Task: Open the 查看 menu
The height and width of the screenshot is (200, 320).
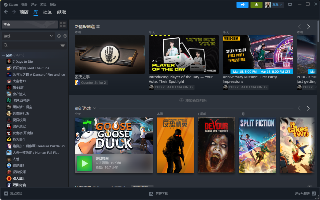Action: [x=24, y=5]
